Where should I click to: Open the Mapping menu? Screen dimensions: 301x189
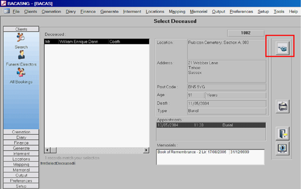coord(177,11)
